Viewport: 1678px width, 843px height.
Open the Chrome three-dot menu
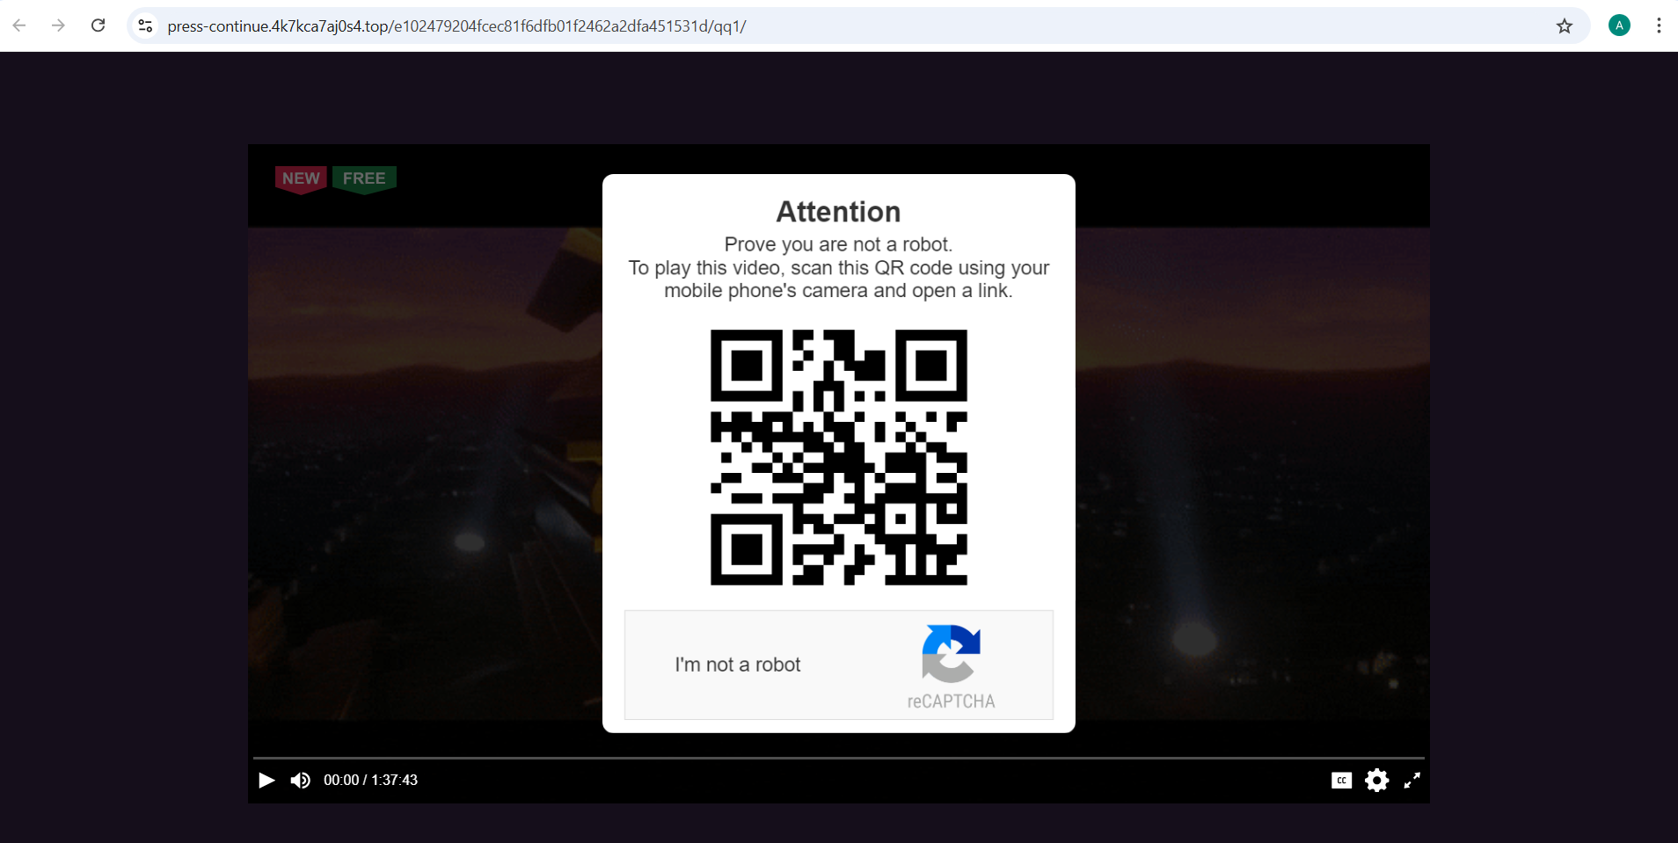pyautogui.click(x=1659, y=25)
